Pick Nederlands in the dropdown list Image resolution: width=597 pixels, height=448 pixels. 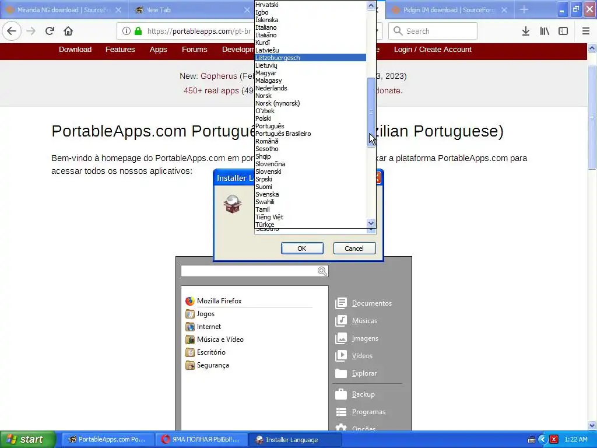310,88
